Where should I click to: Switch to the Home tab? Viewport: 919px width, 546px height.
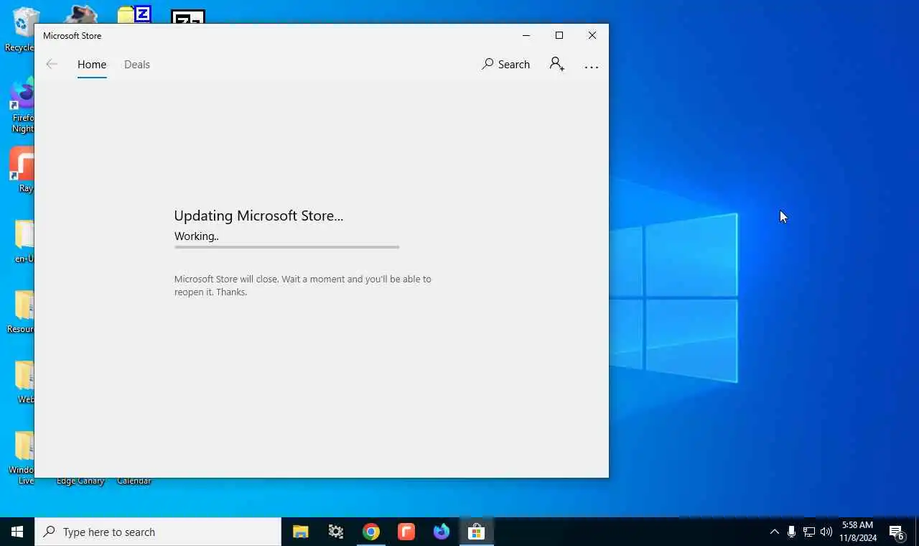pos(92,65)
